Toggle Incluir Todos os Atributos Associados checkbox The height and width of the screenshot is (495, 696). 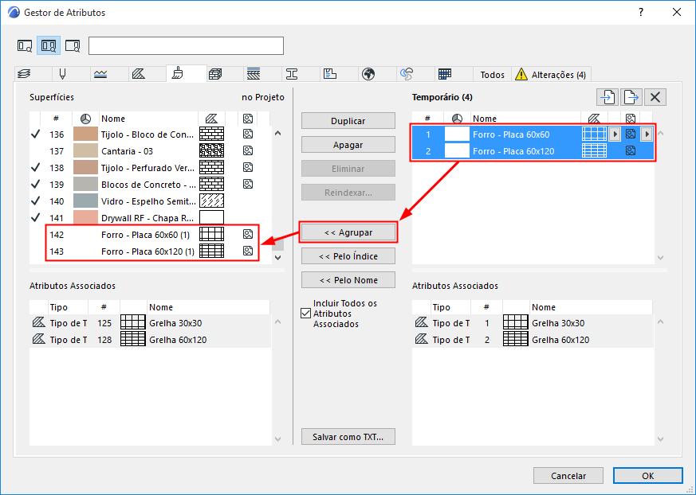[305, 314]
